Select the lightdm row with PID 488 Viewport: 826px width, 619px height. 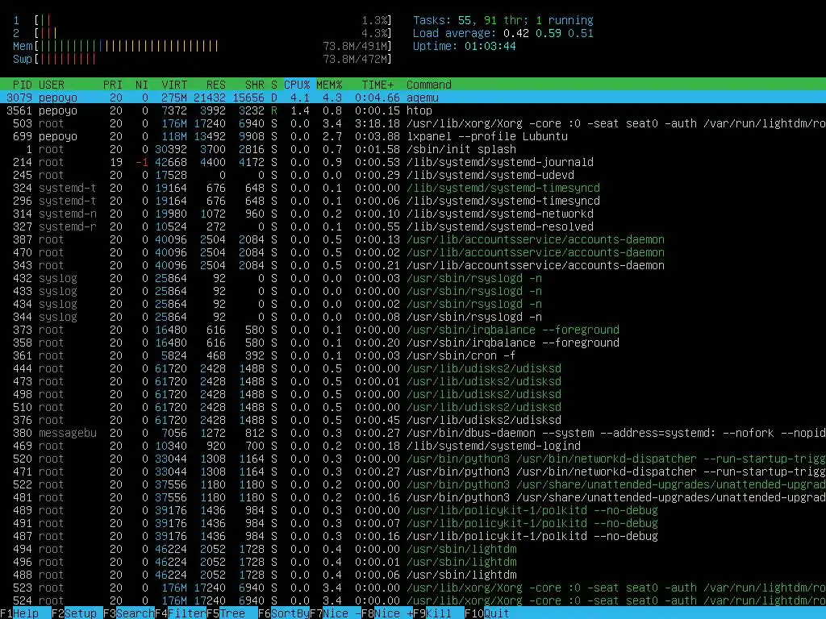point(413,575)
